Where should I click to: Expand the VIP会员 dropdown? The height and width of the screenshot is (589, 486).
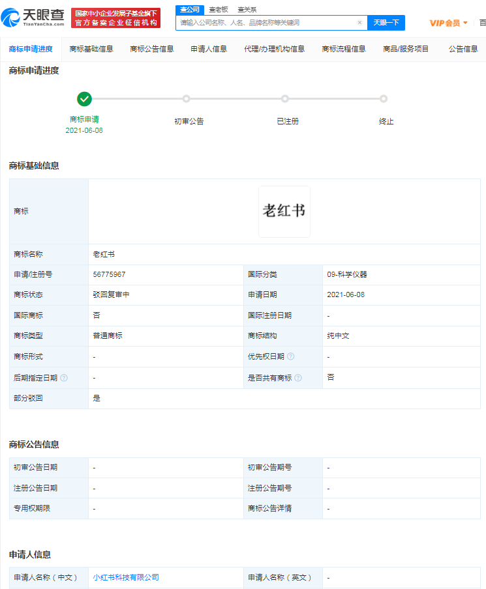(448, 23)
